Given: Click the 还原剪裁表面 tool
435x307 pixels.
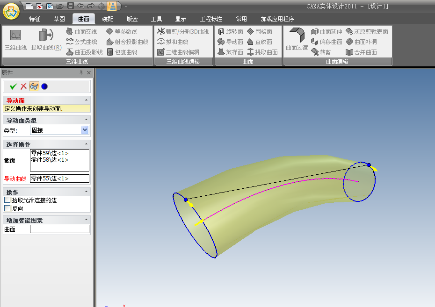Looking at the screenshot, I should pos(367,32).
